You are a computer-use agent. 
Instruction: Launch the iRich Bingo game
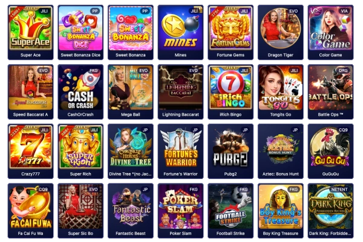coord(231,92)
